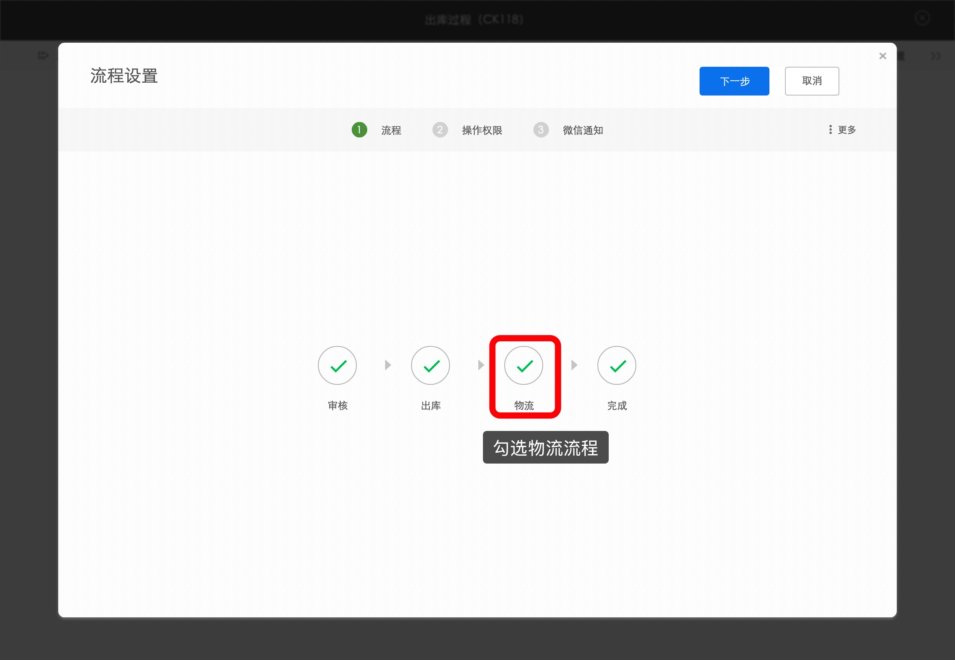The image size is (955, 660).
Task: Toggle the 出库 step checkmark circle
Action: (431, 366)
